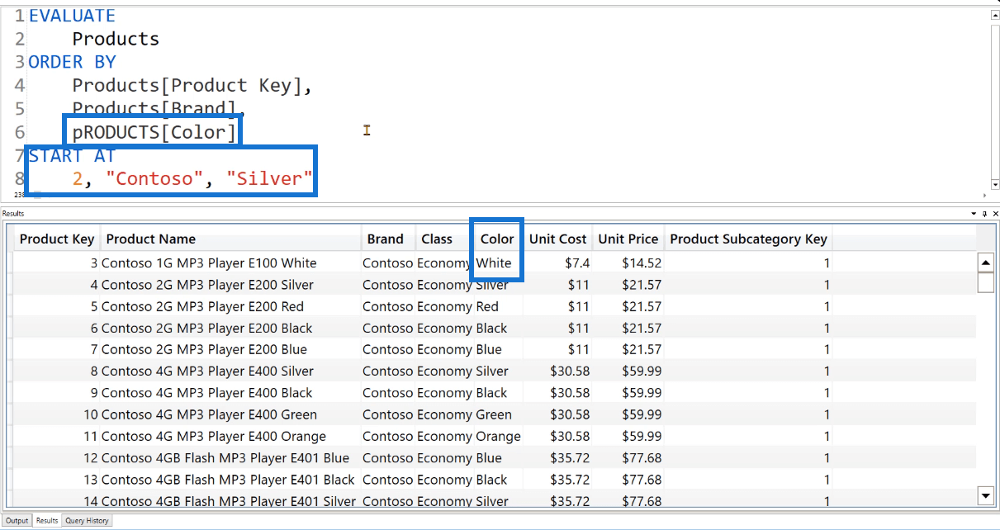This screenshot has height=530, width=1000.
Task: Select the $77.68 Unit Price cell for product 12
Action: click(x=628, y=457)
